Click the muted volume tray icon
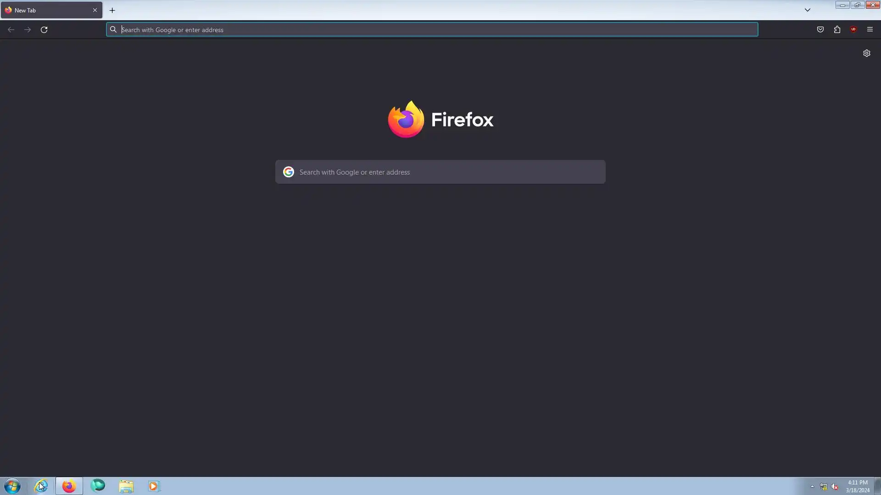This screenshot has height=495, width=881. (x=835, y=487)
